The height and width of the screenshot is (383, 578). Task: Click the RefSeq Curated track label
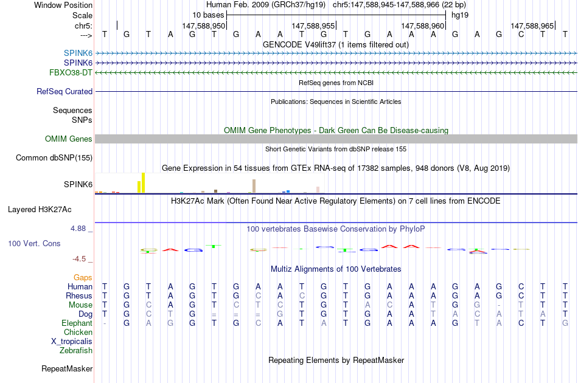(x=64, y=91)
